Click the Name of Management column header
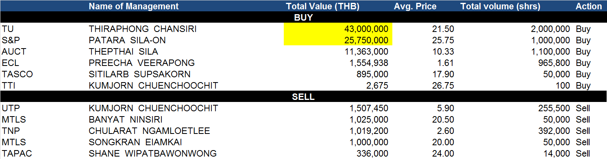Viewport: 607px width, 159px height. 133,6
